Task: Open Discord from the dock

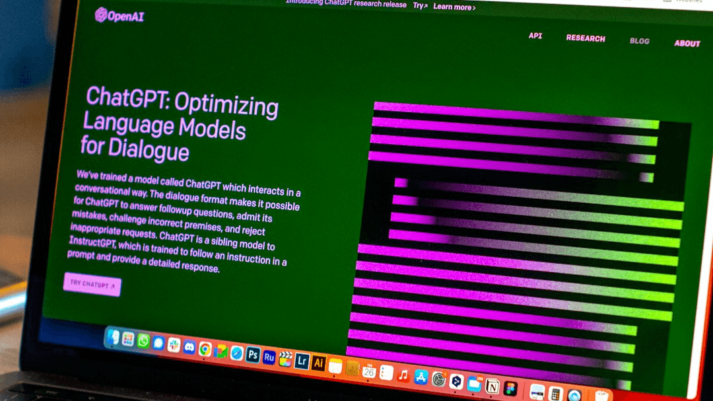Action: (189, 347)
